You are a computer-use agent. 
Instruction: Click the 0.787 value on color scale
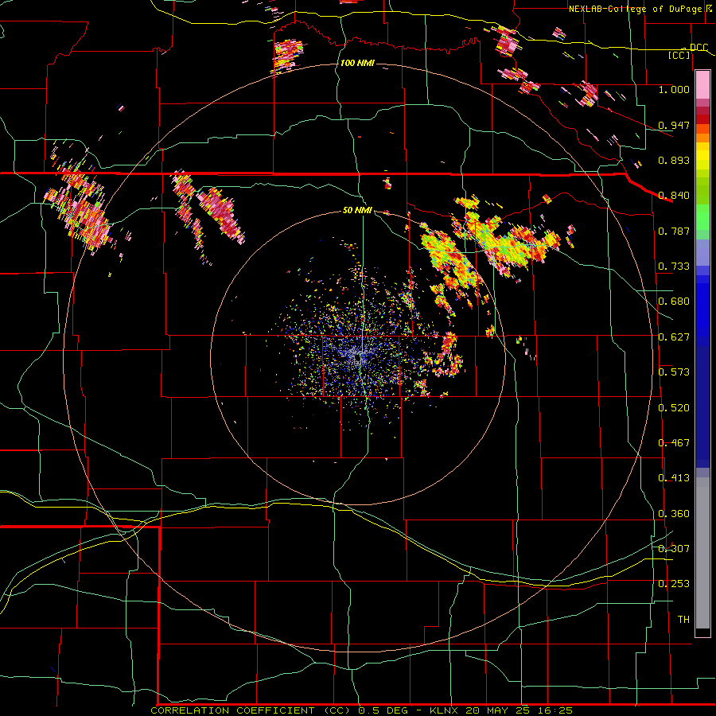tap(674, 231)
